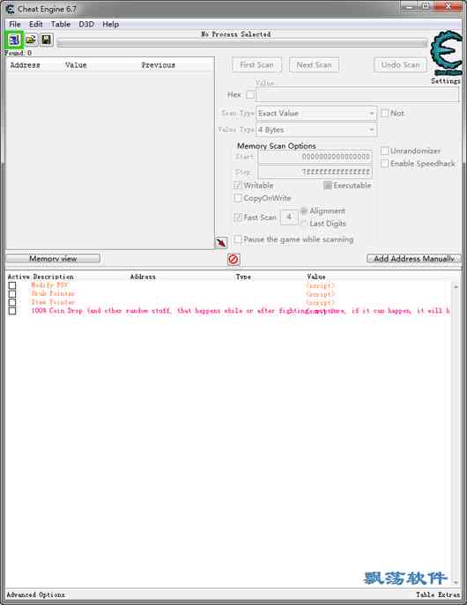Open the Edit menu
The height and width of the screenshot is (605, 467).
[x=36, y=25]
